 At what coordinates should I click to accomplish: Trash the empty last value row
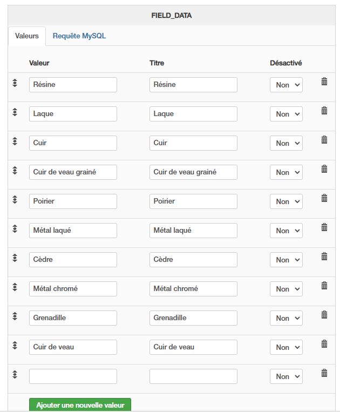click(324, 373)
